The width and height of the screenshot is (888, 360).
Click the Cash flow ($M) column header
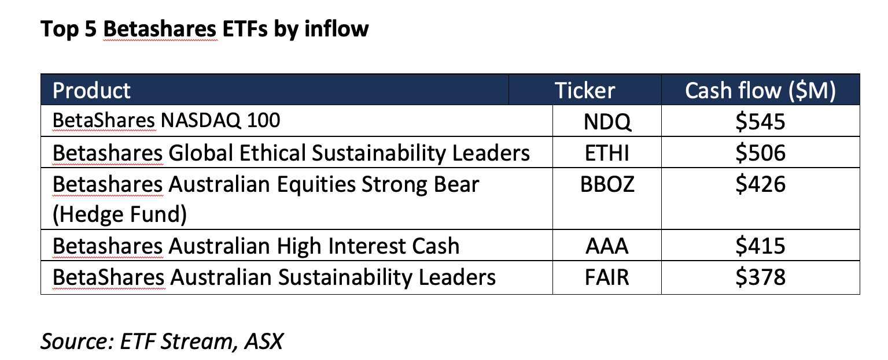[760, 91]
